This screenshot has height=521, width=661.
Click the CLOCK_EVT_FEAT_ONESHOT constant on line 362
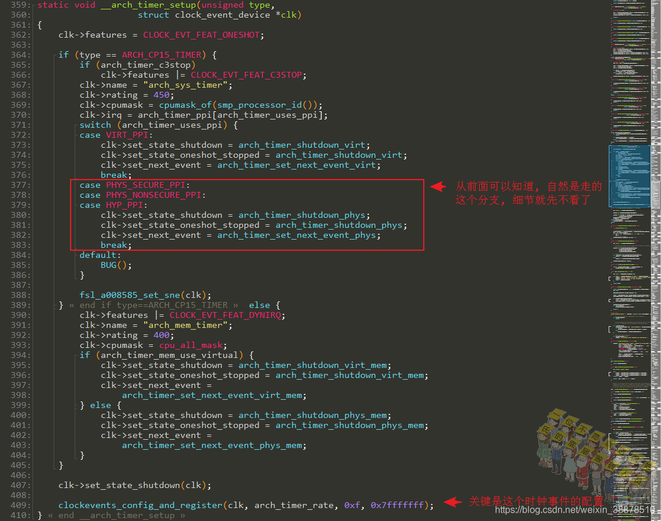coord(201,34)
